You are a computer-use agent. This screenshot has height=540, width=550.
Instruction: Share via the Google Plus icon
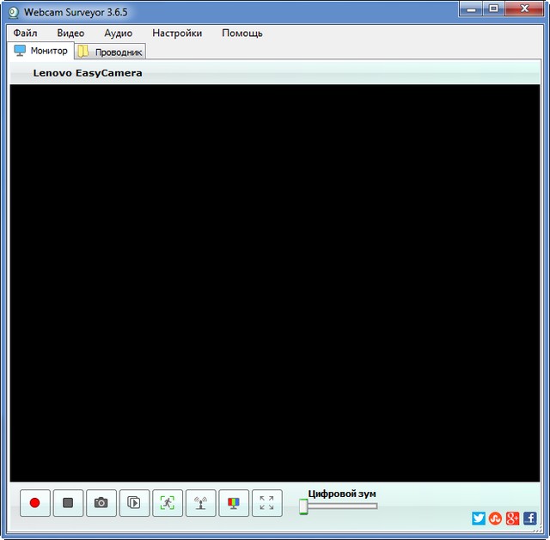coord(512,518)
